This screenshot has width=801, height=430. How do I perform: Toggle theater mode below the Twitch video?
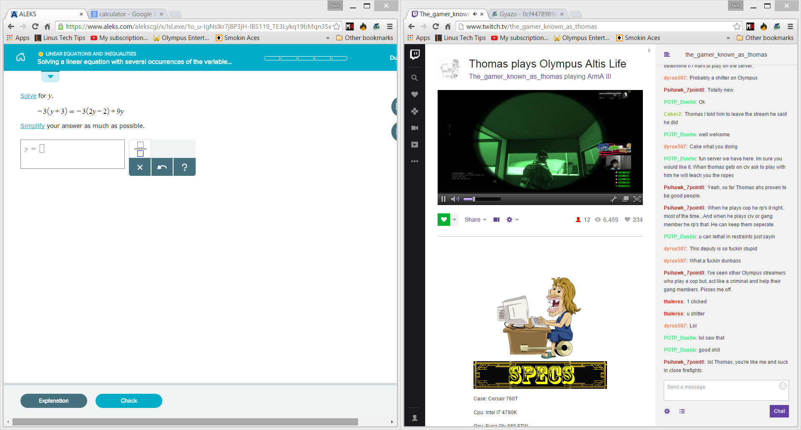pyautogui.click(x=496, y=220)
